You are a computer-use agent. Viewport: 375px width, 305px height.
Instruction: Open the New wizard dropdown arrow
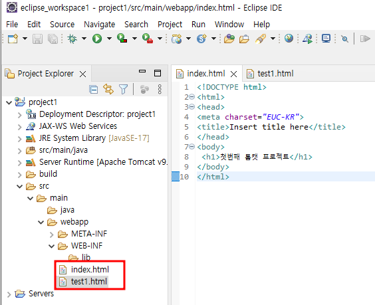[25, 39]
